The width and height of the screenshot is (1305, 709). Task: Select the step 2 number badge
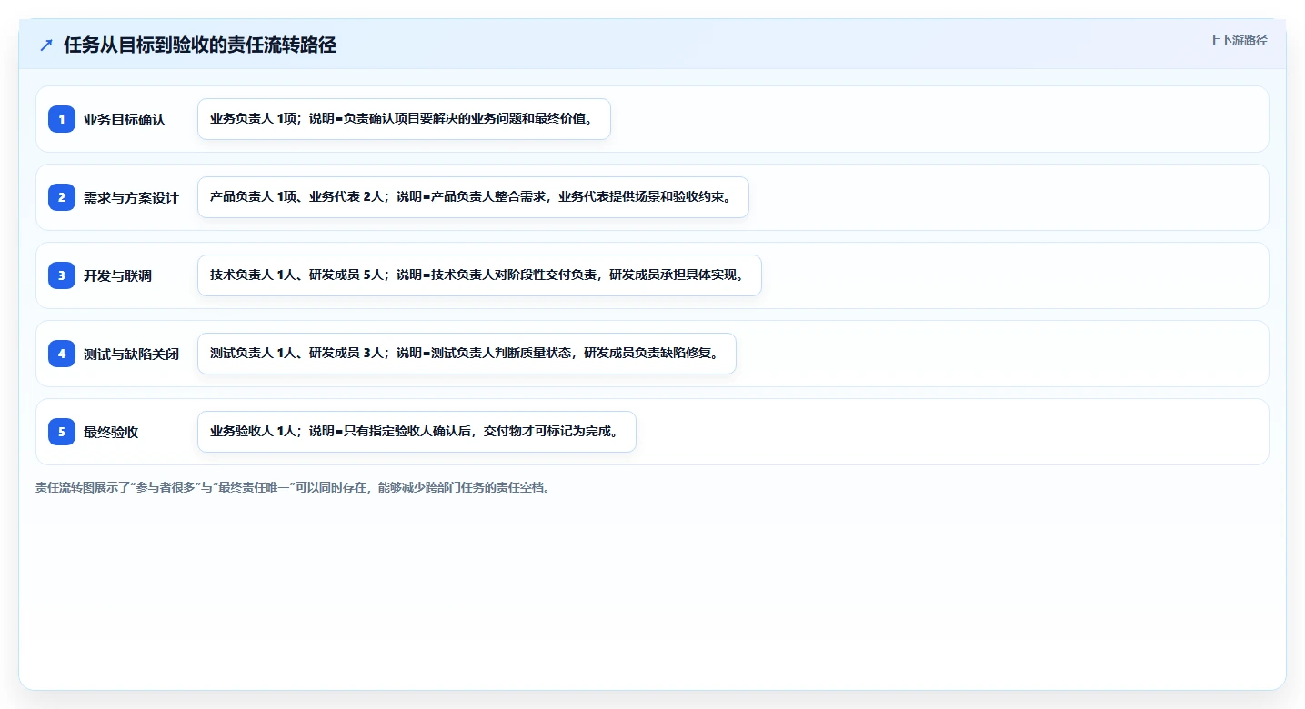click(62, 197)
